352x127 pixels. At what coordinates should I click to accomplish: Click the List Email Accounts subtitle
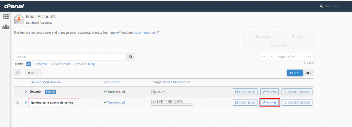tap(39, 22)
